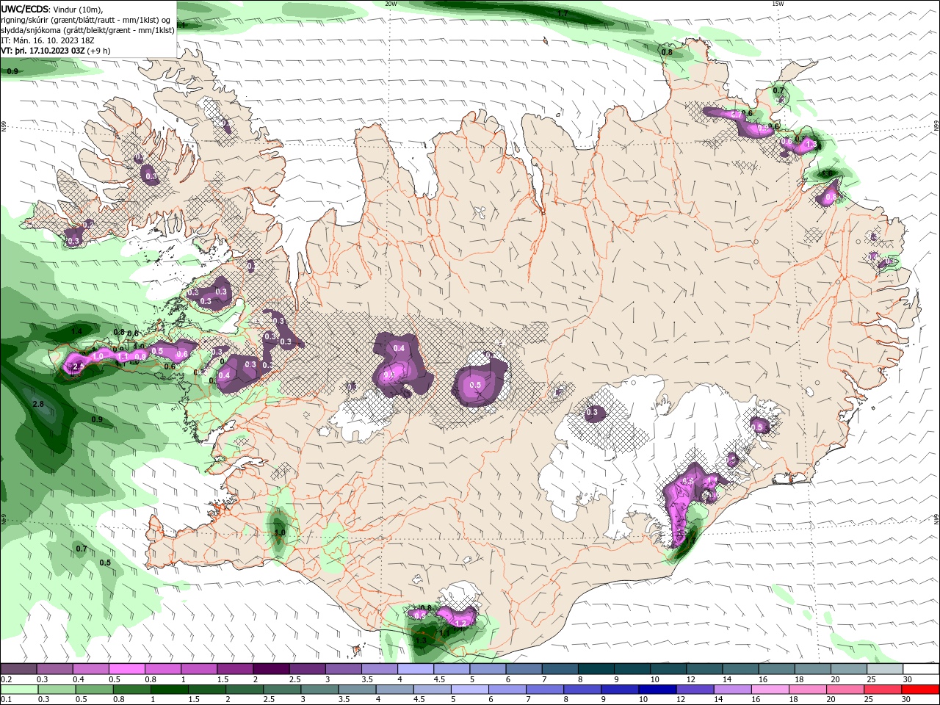Click the 15W longitude label at the top edge
Image resolution: width=940 pixels, height=705 pixels.
(778, 4)
